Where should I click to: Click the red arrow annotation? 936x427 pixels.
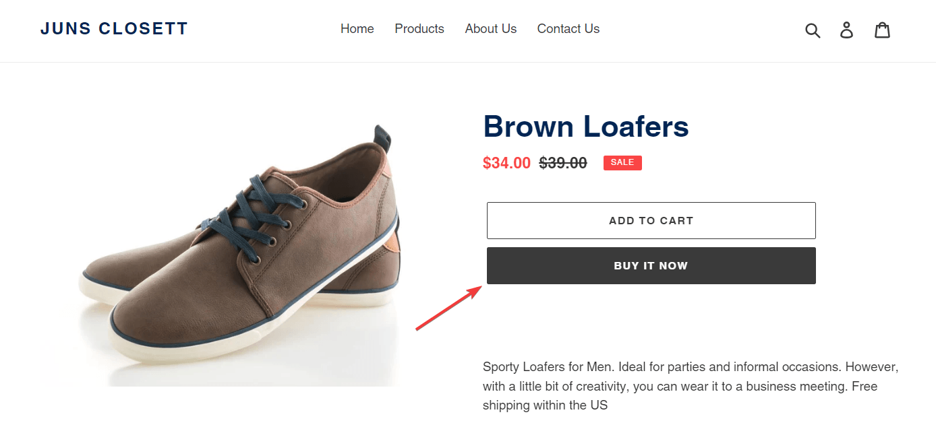448,308
